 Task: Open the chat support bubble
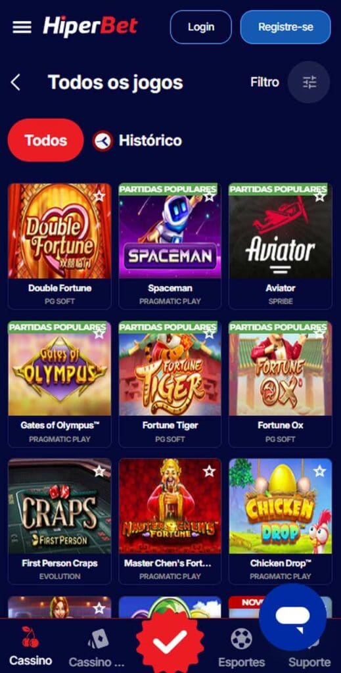(x=292, y=617)
